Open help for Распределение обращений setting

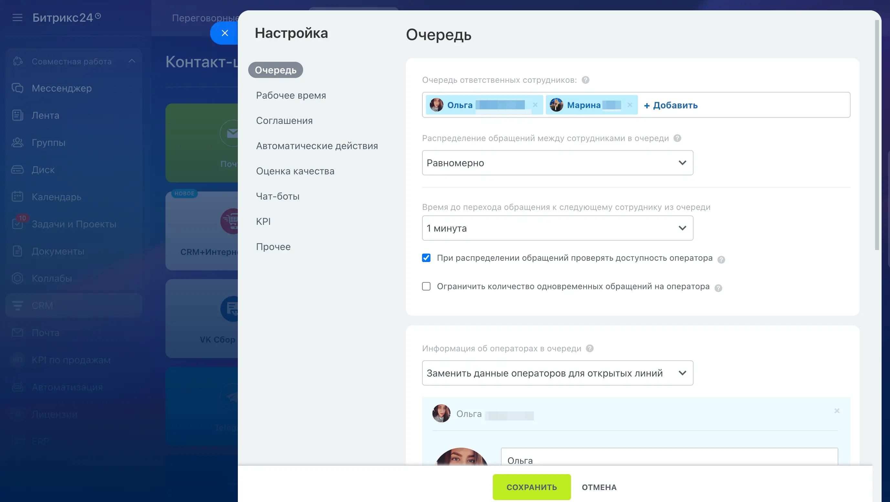[x=677, y=138]
